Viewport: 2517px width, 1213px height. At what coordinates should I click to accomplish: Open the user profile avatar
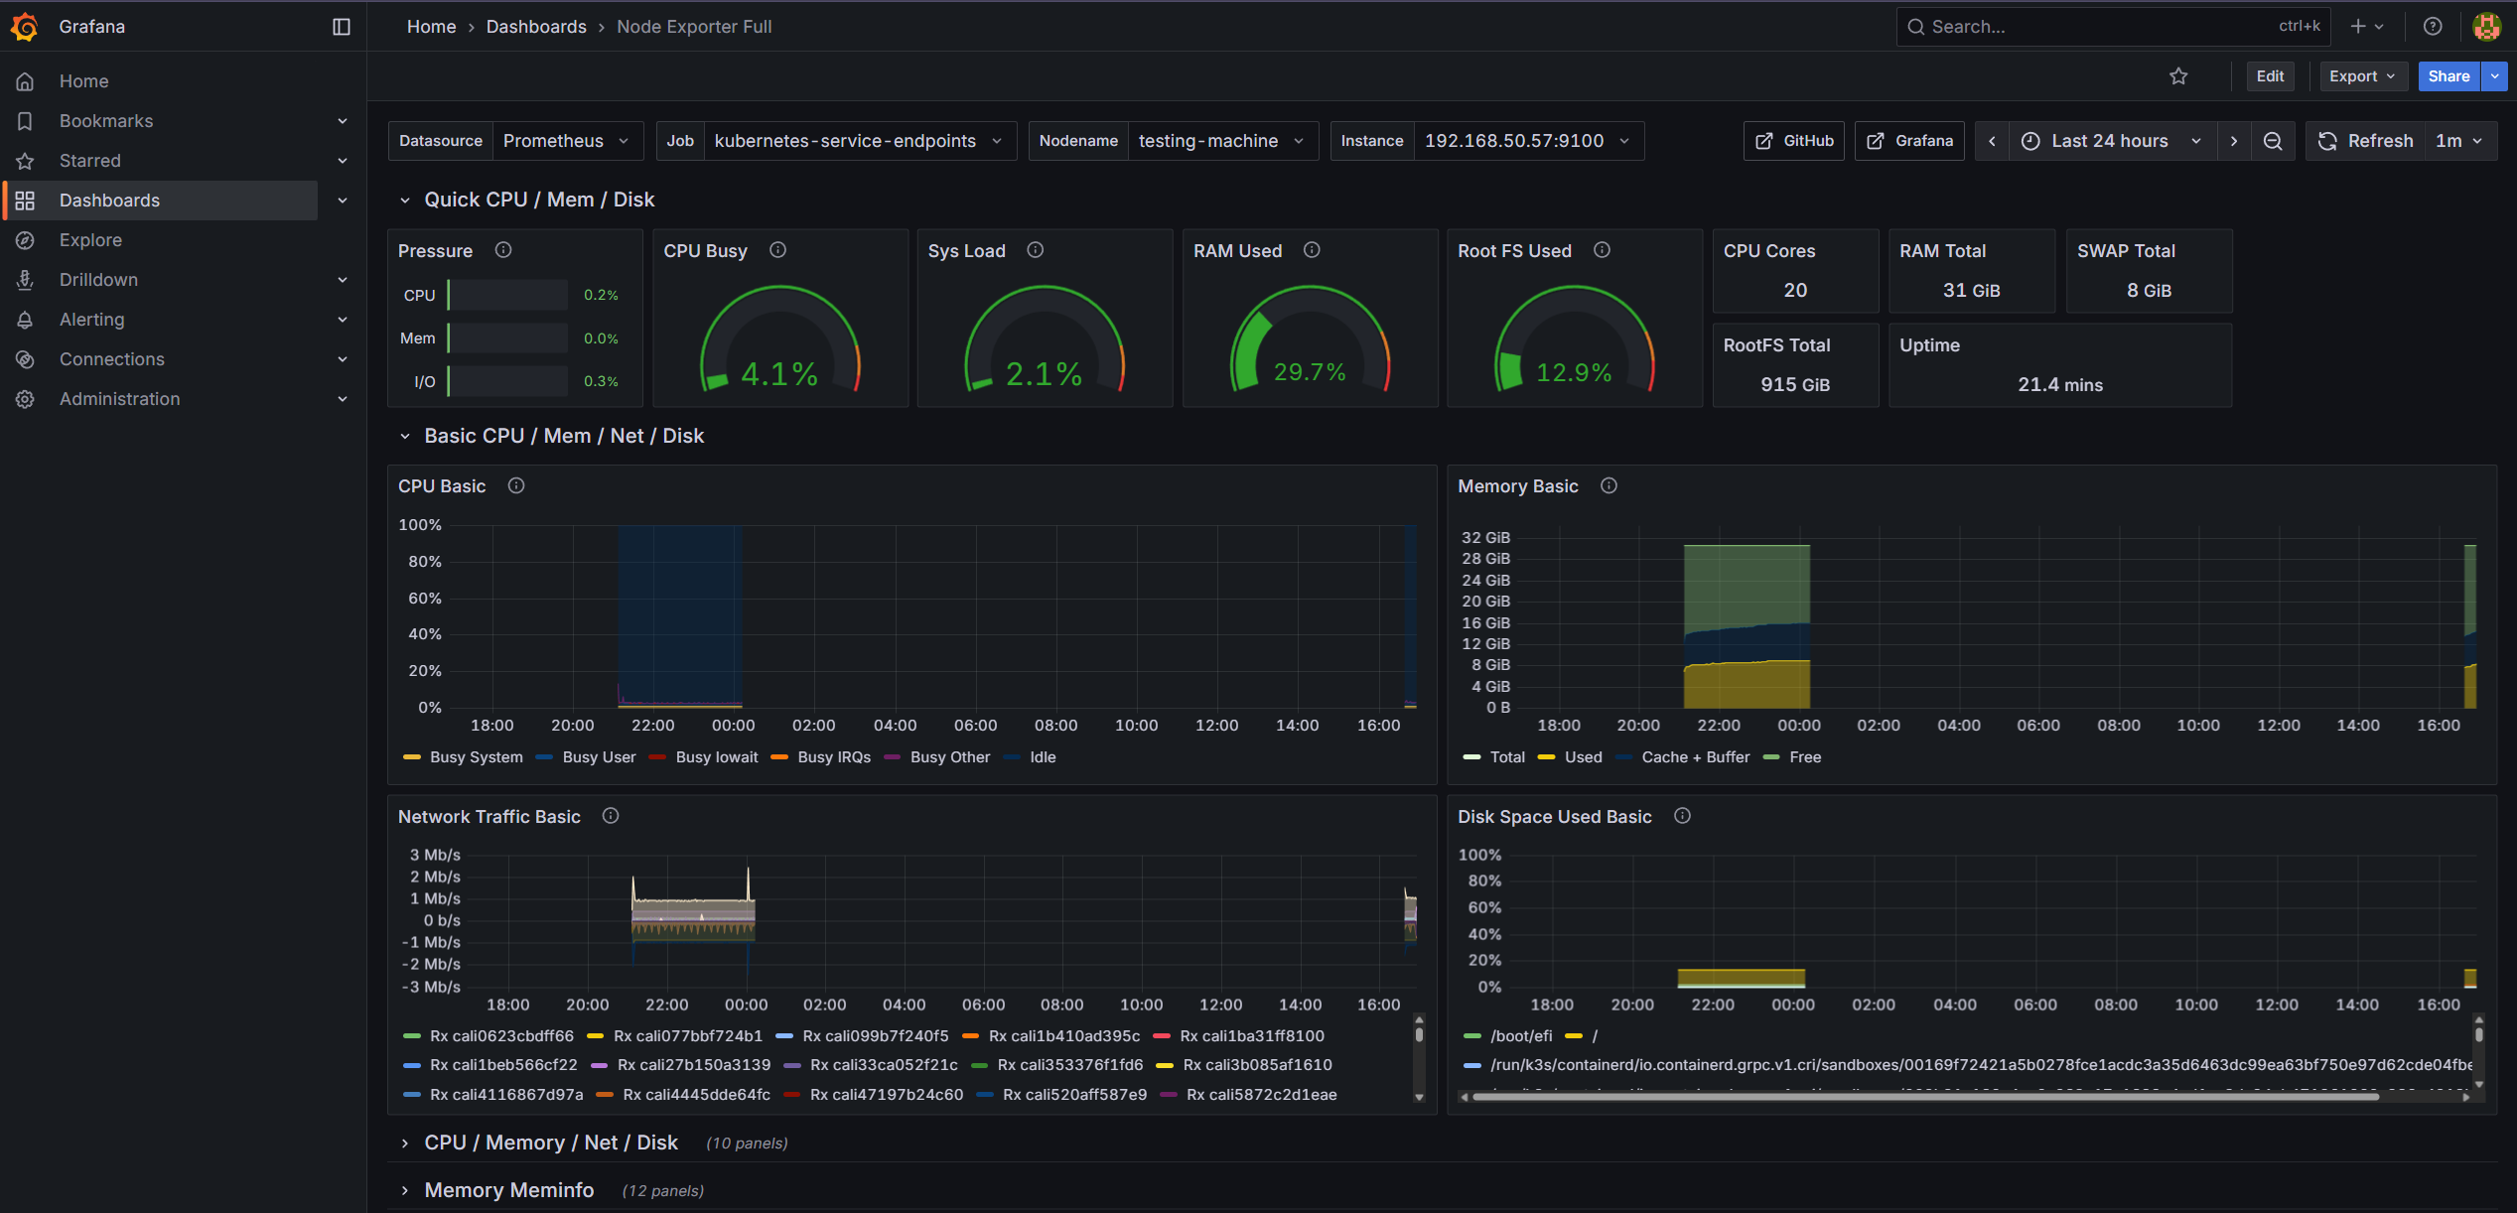tap(2486, 26)
